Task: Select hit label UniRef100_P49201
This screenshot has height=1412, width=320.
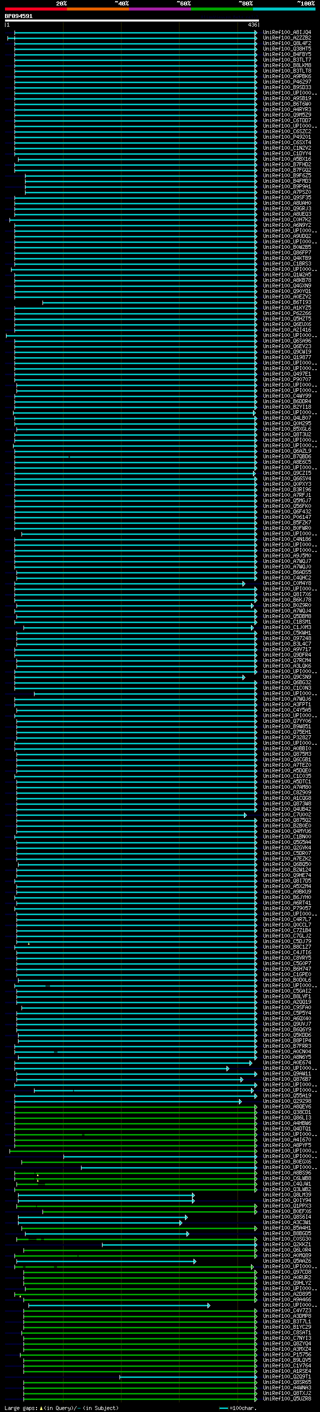Action: [286, 137]
